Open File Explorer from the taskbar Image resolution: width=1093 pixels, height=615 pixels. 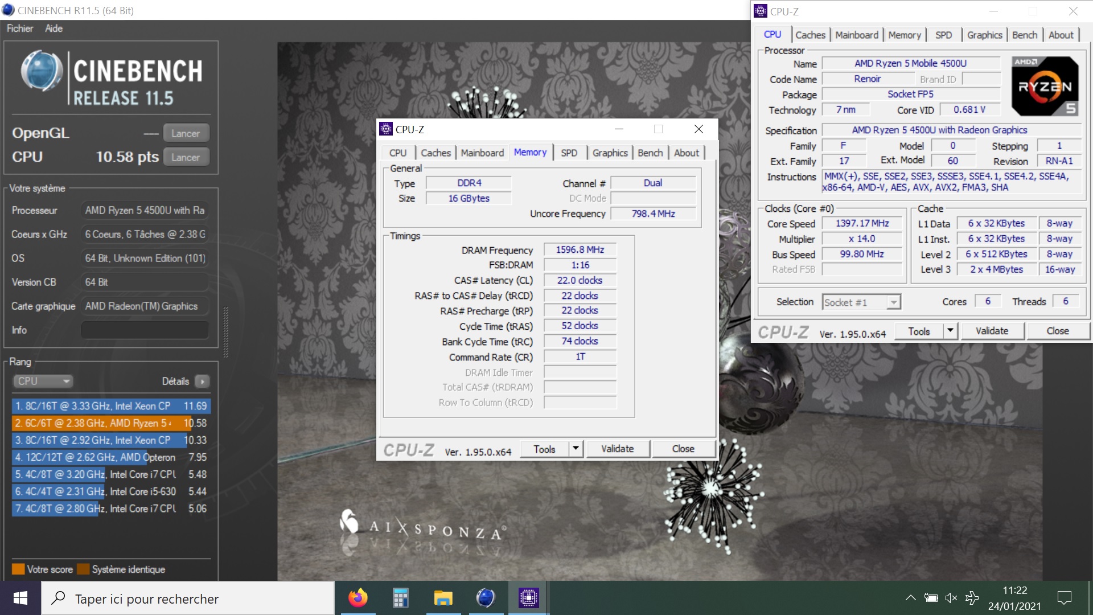coord(443,598)
